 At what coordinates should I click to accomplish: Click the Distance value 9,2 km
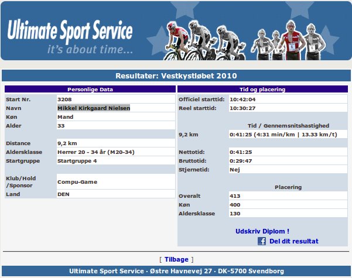67,143
